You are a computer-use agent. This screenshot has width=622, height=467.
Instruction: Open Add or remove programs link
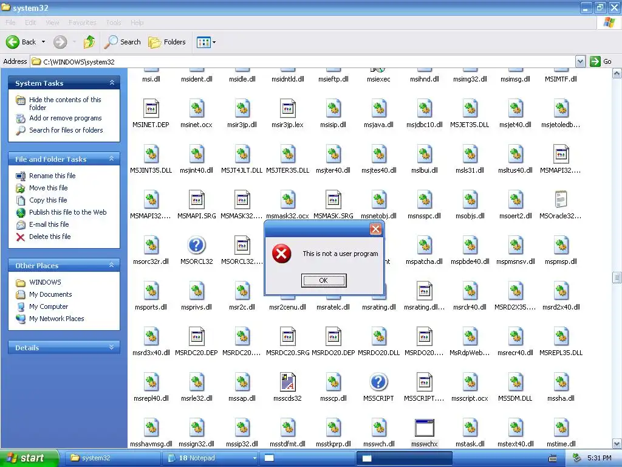[x=66, y=118]
